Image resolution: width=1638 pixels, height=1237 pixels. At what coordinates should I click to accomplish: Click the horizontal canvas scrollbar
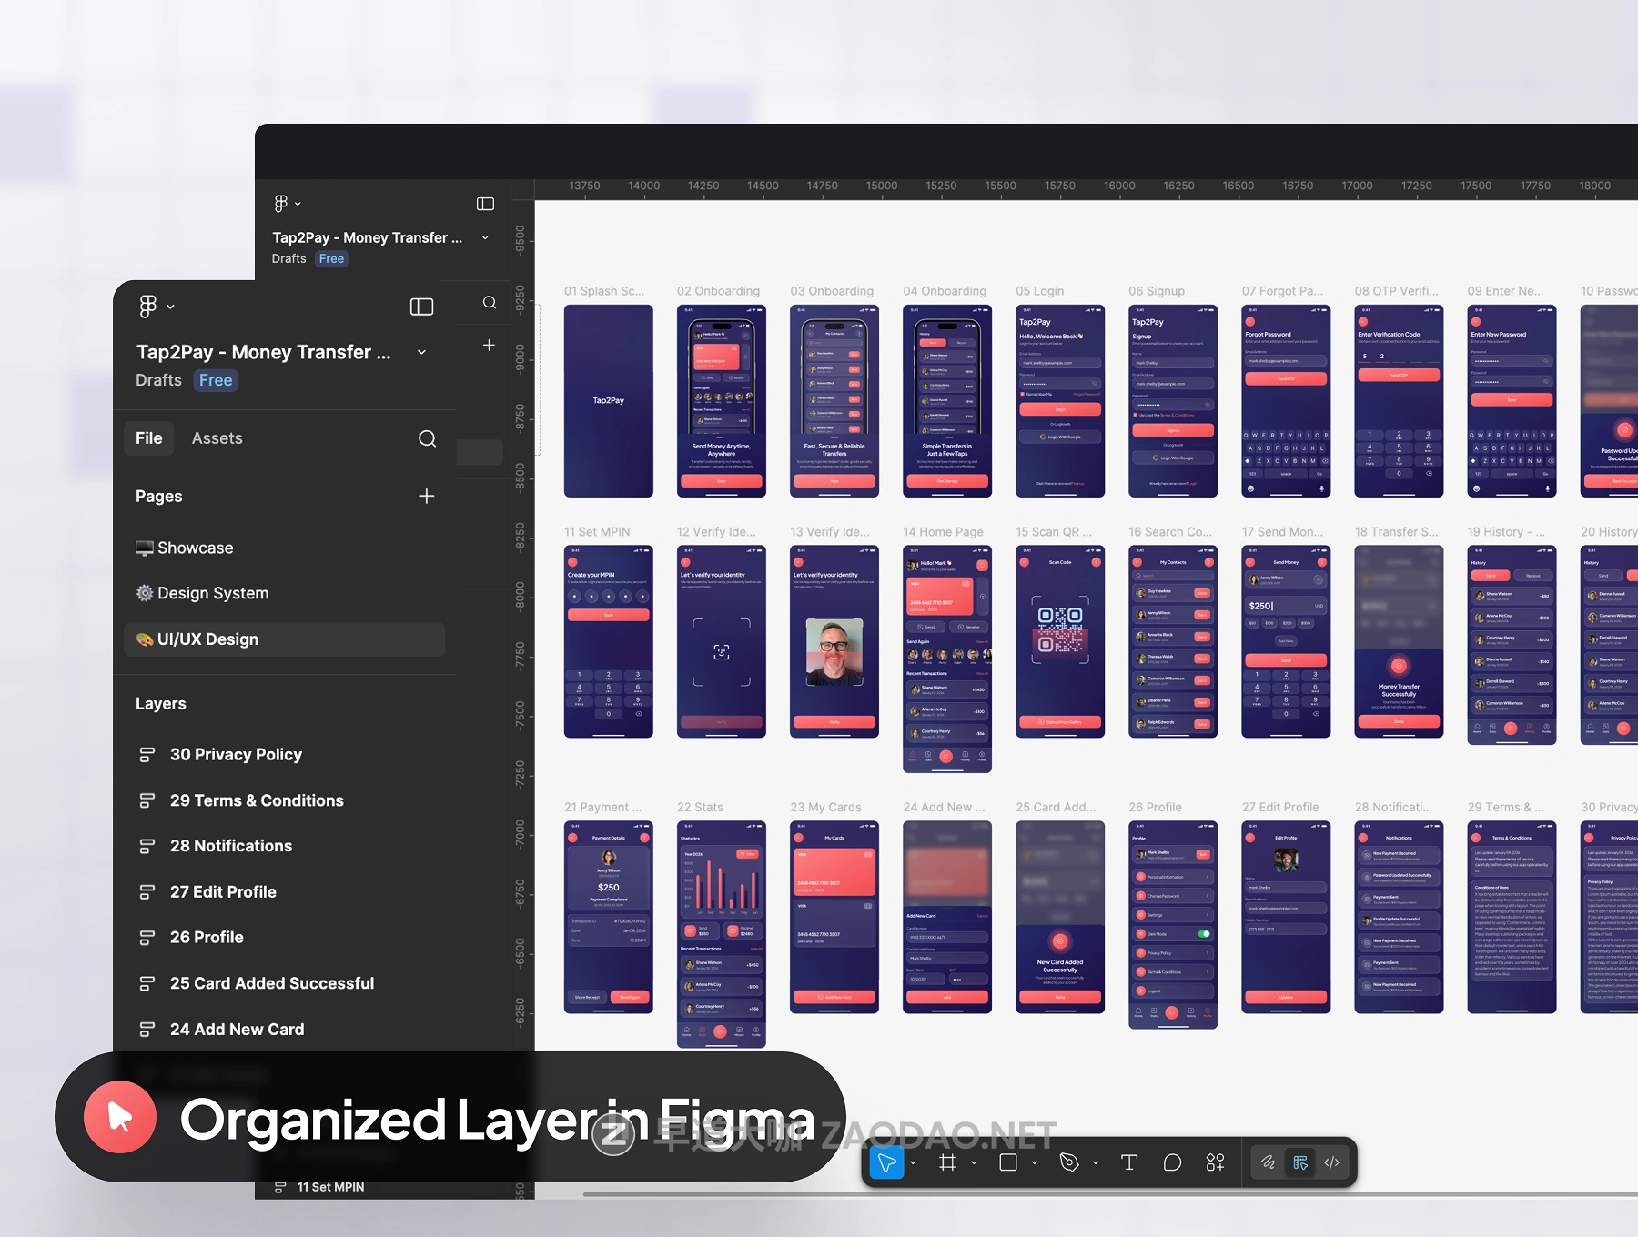pyautogui.click(x=1092, y=1193)
